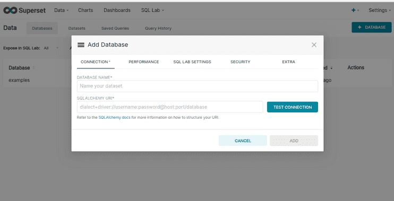Open the Dashboards page
394x201 pixels.
click(x=117, y=10)
